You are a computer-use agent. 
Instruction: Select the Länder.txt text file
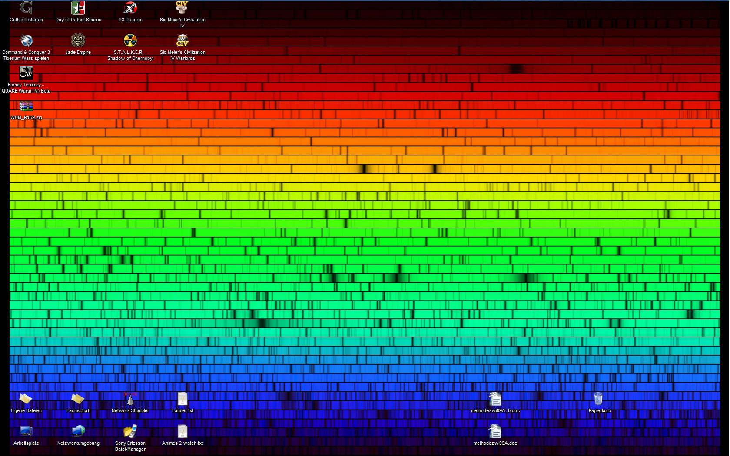pyautogui.click(x=182, y=400)
